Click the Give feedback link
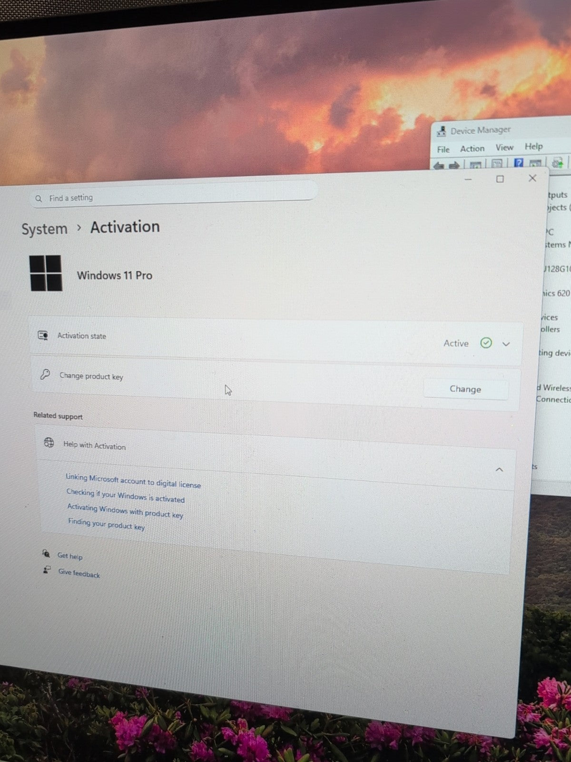The height and width of the screenshot is (762, 571). (x=79, y=573)
